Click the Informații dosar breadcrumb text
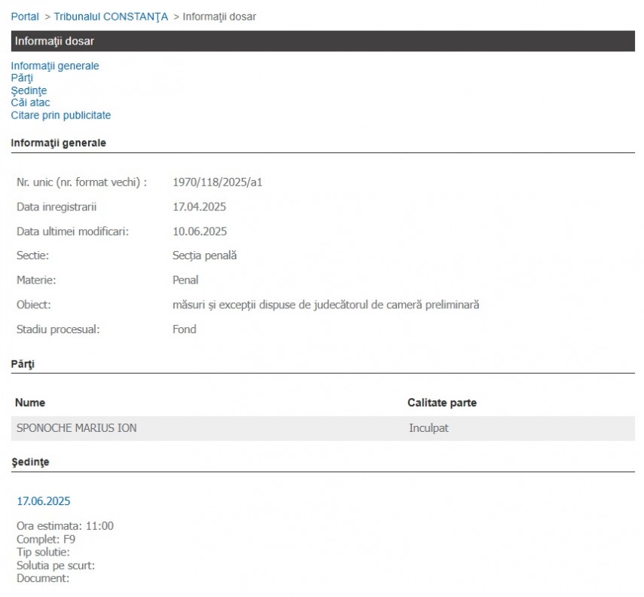 point(219,17)
